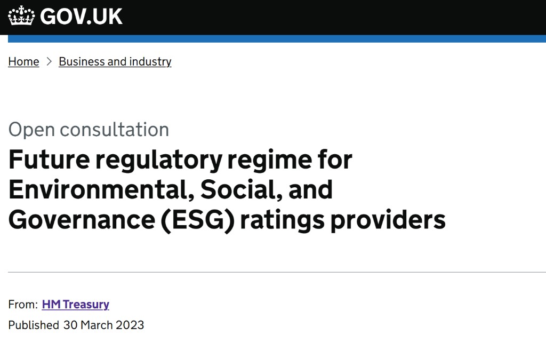Click the breadcrumb chevron separator
This screenshot has width=546, height=358.
(x=49, y=62)
